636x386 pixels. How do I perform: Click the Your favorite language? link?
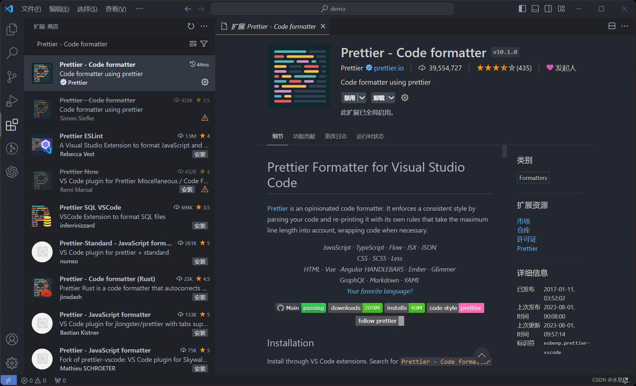coord(380,291)
